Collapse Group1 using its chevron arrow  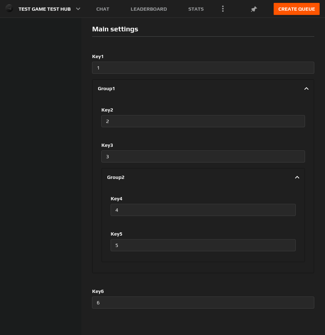tap(306, 89)
